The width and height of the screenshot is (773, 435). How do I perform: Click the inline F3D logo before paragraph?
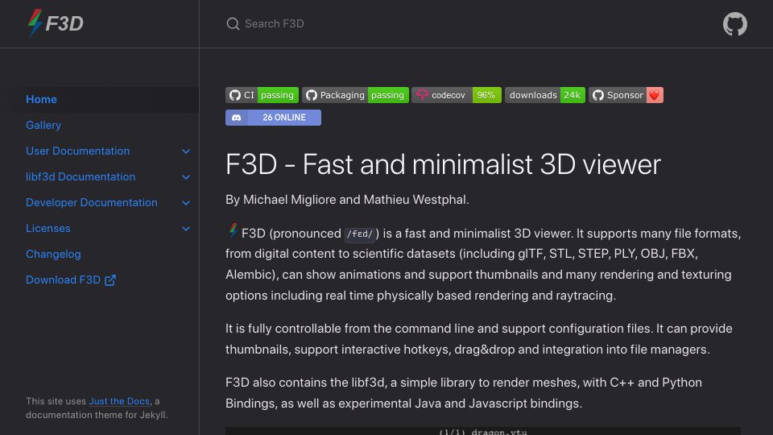click(x=233, y=230)
